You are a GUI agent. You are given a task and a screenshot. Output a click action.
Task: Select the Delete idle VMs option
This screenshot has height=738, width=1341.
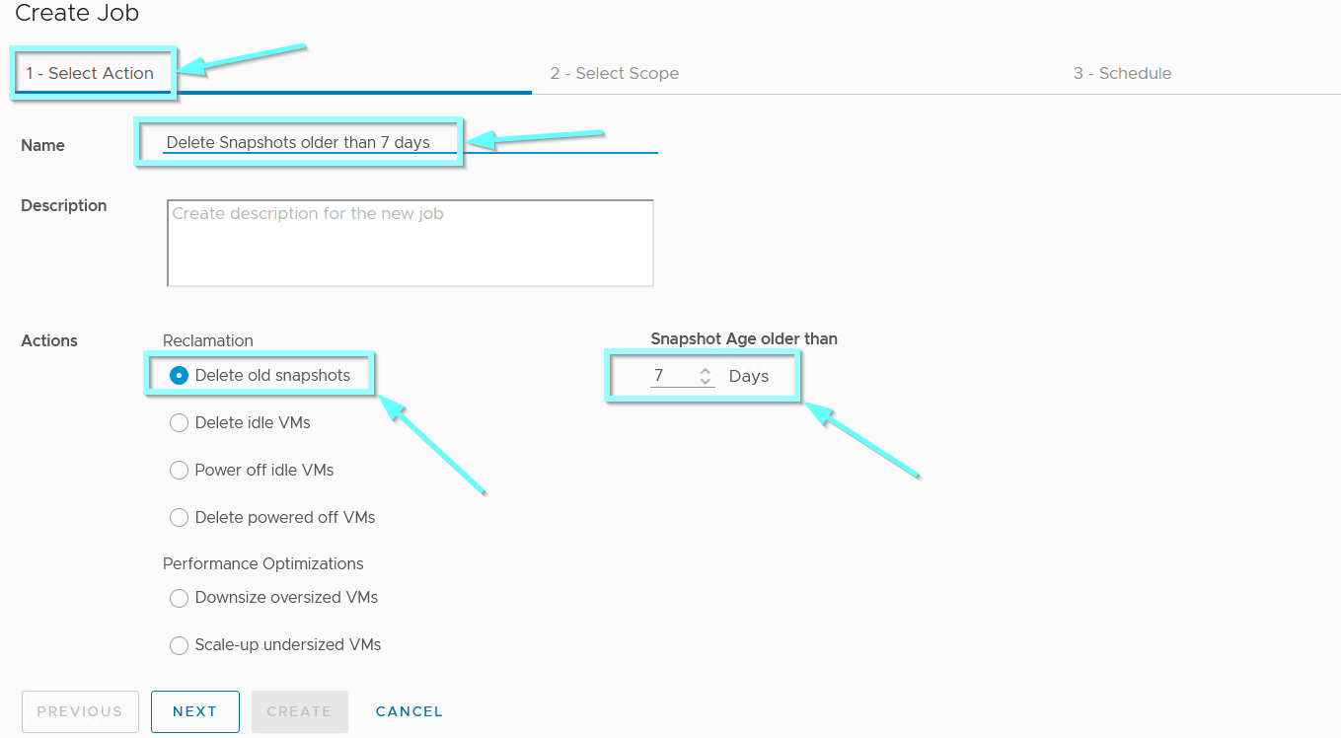179,422
